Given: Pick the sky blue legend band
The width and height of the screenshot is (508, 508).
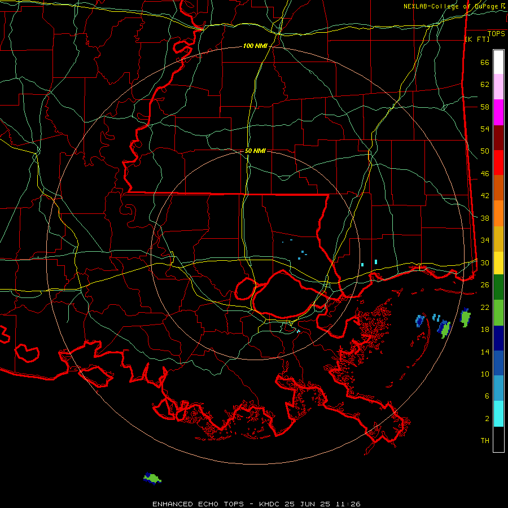Looking at the screenshot, I should (x=498, y=388).
